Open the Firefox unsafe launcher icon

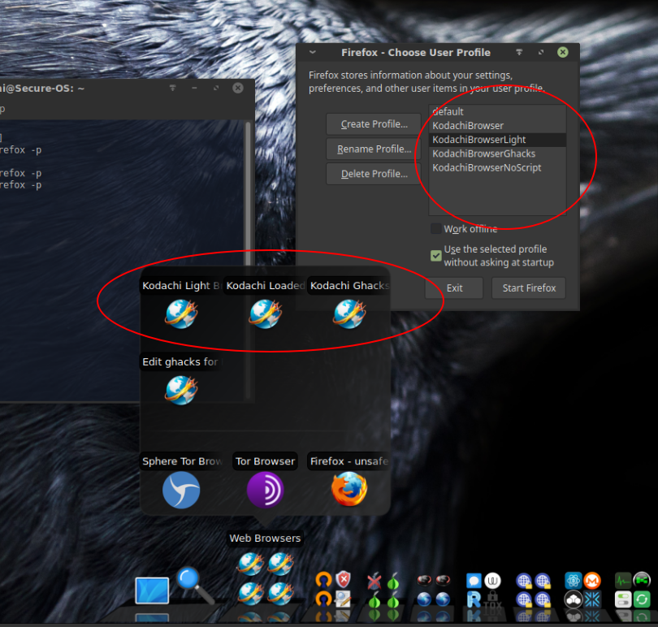[x=348, y=490]
